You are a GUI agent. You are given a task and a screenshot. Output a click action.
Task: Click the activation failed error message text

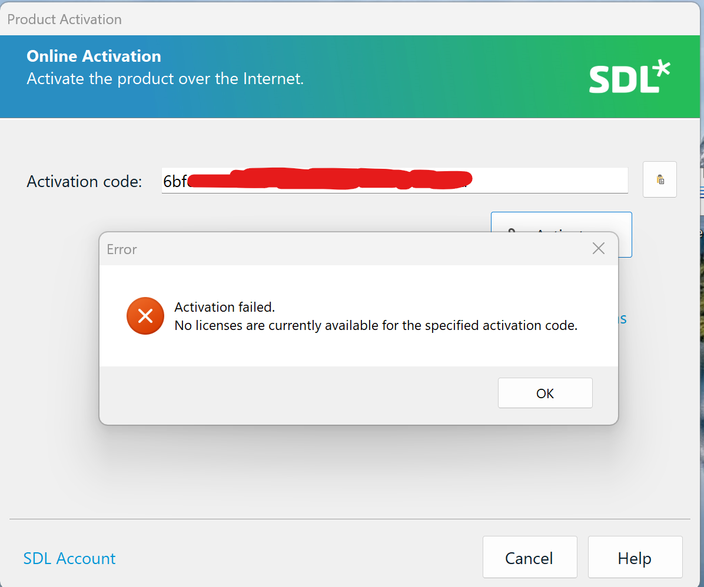click(375, 316)
